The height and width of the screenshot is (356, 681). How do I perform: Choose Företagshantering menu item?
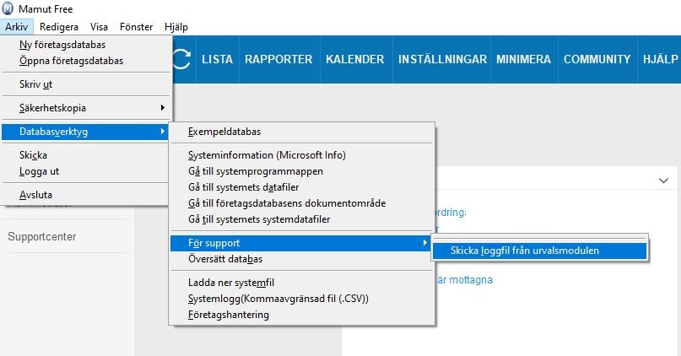[x=228, y=315]
